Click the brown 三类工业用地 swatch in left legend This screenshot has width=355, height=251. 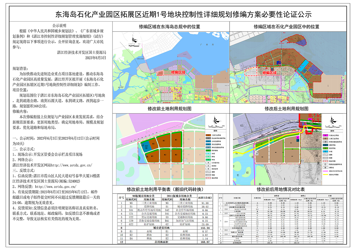209,135
